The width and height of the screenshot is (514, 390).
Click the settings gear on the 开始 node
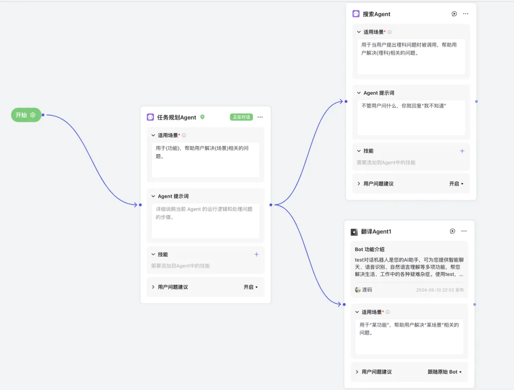click(x=33, y=115)
